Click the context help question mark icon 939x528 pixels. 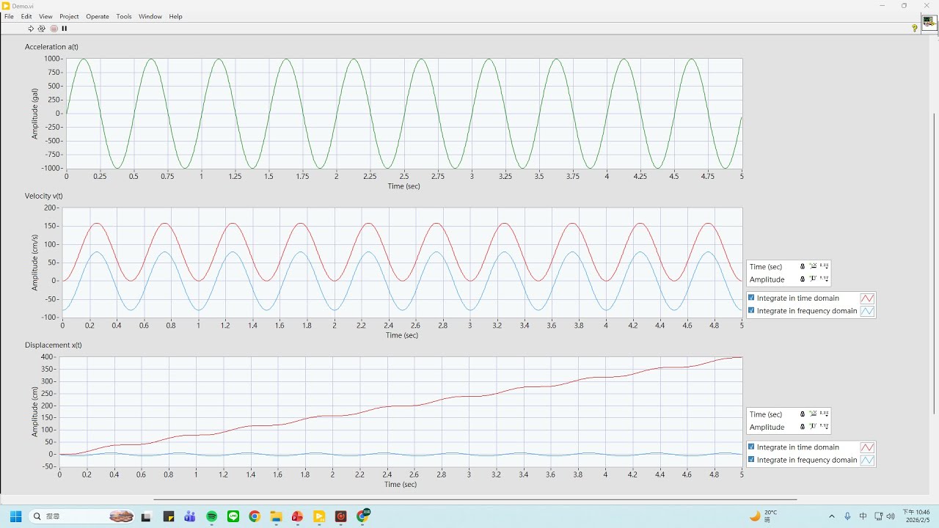point(915,29)
